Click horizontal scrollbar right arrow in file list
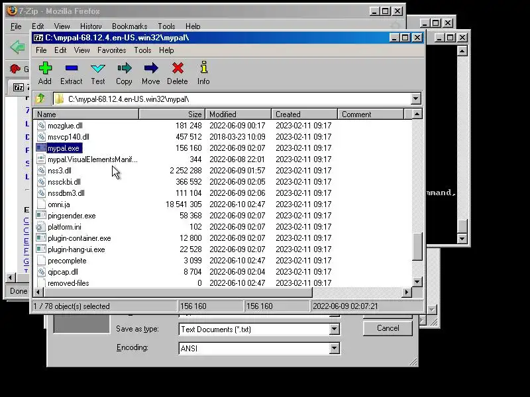530x397 pixels. (407, 292)
